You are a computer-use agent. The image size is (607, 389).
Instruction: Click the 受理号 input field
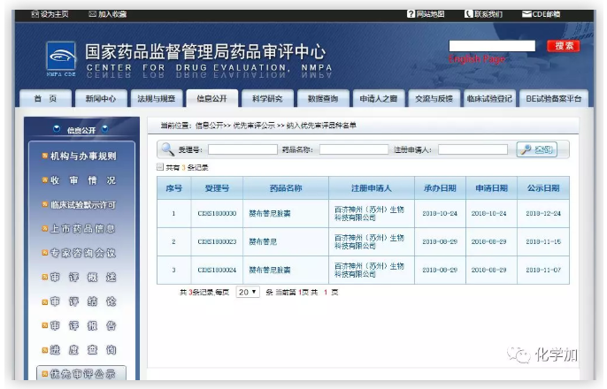pos(242,150)
